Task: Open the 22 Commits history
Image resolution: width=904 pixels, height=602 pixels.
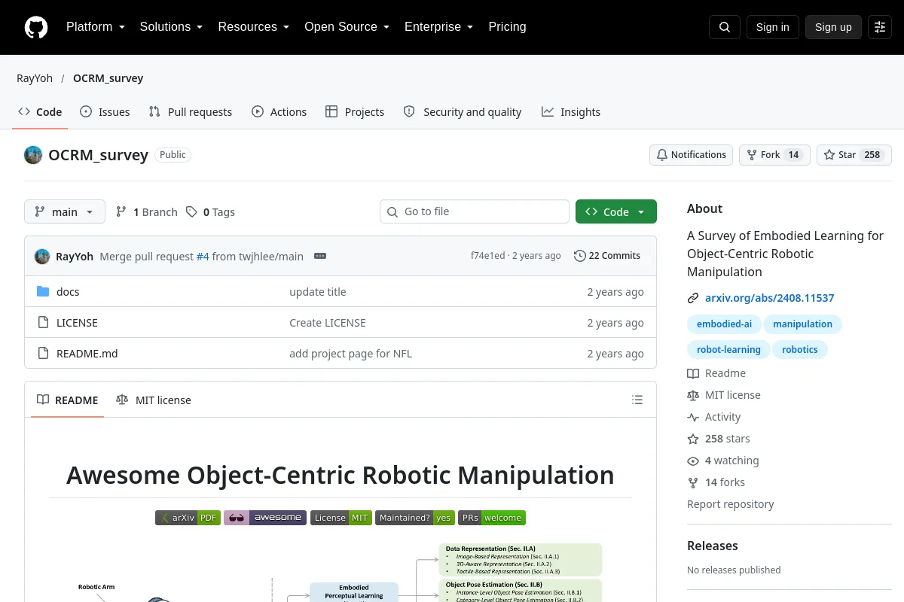Action: click(607, 256)
